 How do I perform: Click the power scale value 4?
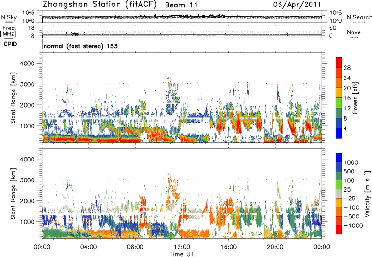point(345,129)
